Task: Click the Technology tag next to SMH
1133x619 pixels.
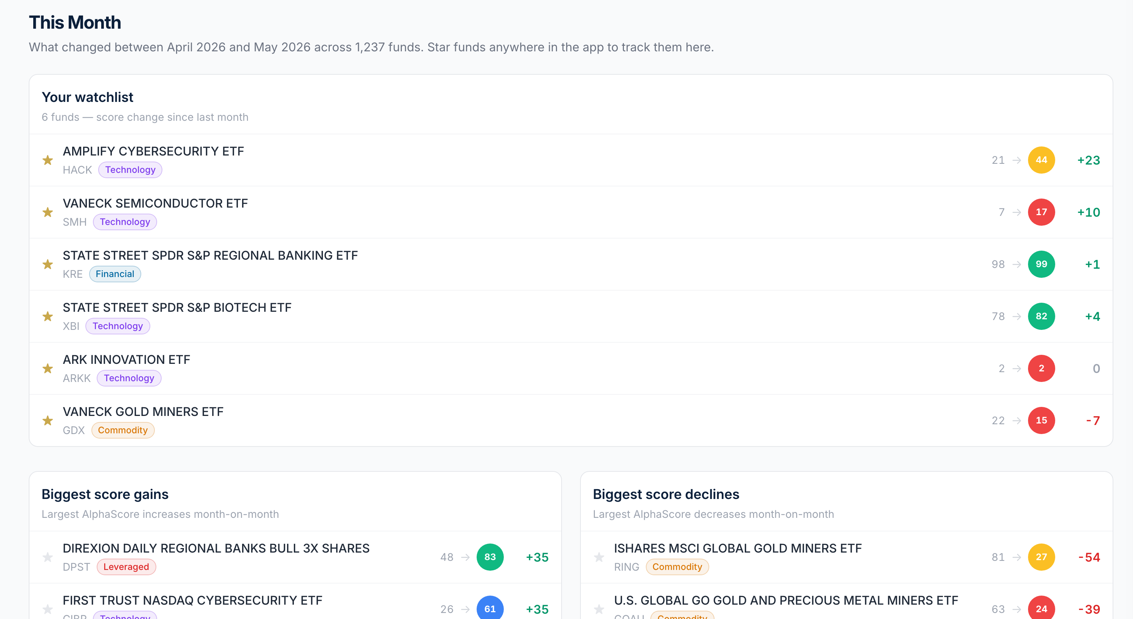Action: point(125,222)
